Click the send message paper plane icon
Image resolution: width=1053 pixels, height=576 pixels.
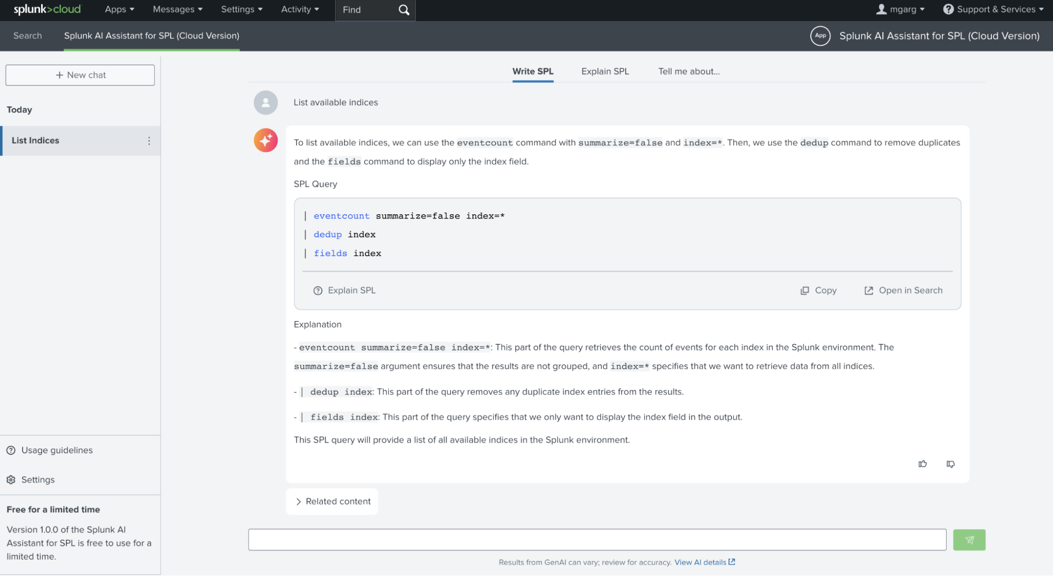coord(969,540)
